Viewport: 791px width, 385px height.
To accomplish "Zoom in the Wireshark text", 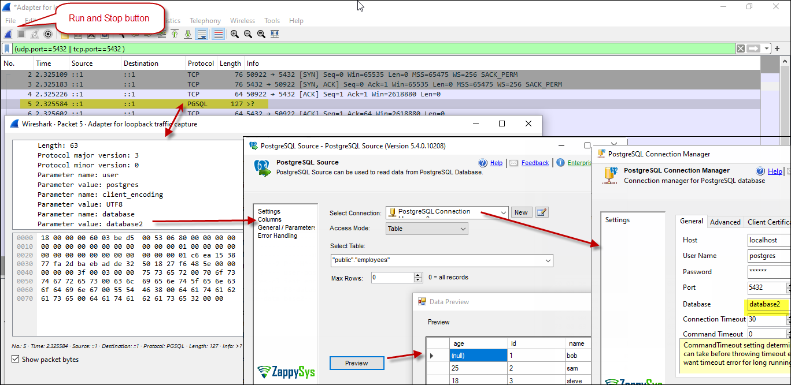I will (x=235, y=35).
